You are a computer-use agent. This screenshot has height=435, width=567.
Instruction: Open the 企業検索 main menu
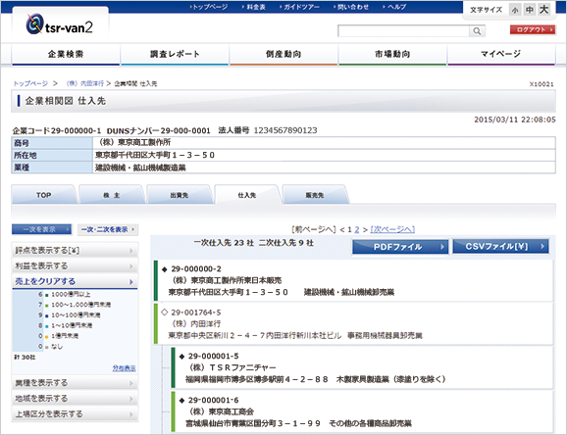66,54
